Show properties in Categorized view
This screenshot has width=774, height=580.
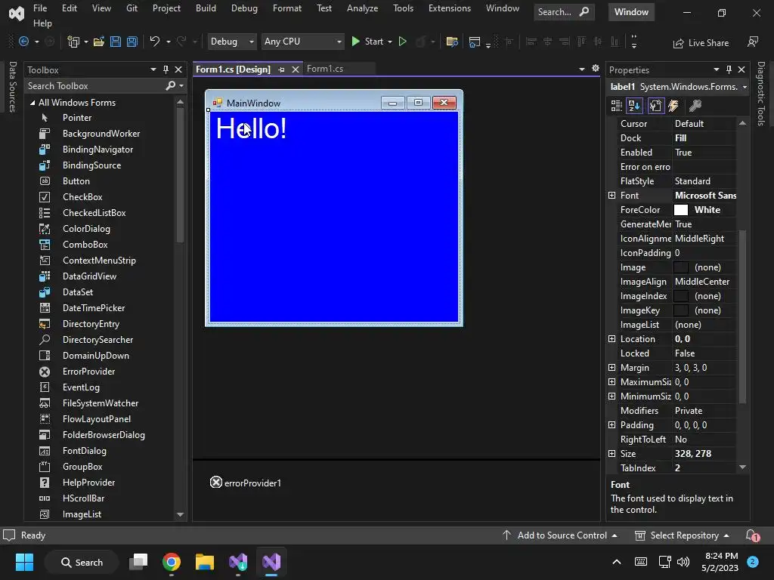point(617,106)
